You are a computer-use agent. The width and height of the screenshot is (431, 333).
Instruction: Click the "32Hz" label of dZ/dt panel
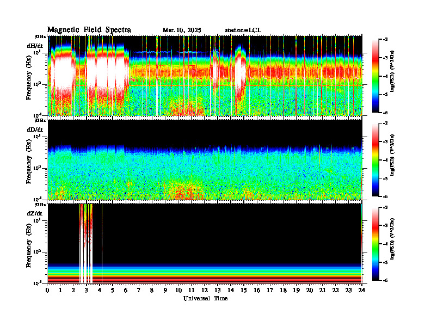point(40,205)
